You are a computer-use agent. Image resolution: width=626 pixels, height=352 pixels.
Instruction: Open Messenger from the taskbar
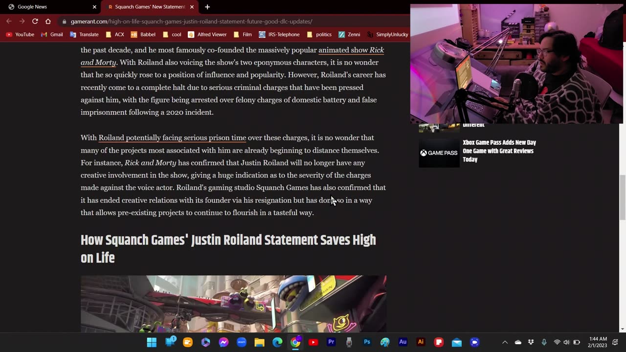point(224,342)
